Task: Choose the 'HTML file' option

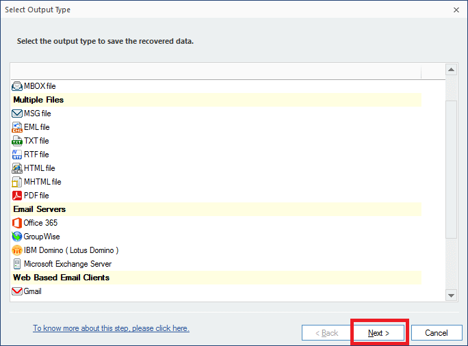Action: coord(40,168)
